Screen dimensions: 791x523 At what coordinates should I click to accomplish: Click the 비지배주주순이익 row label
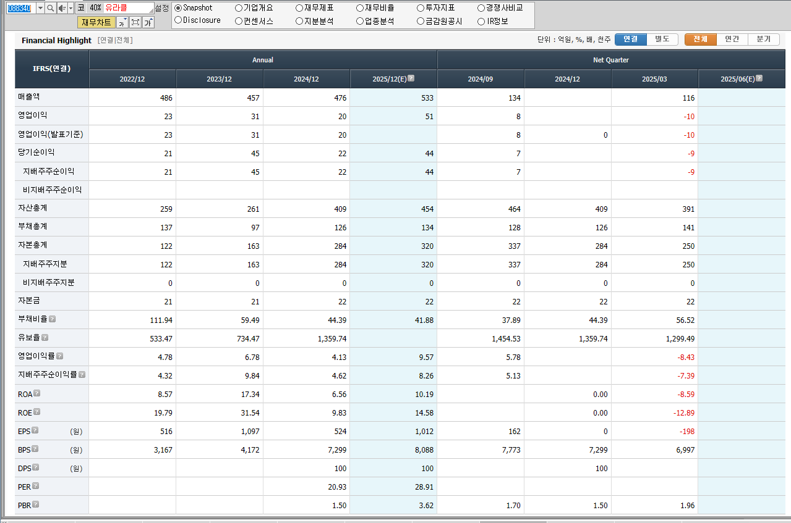(x=53, y=190)
